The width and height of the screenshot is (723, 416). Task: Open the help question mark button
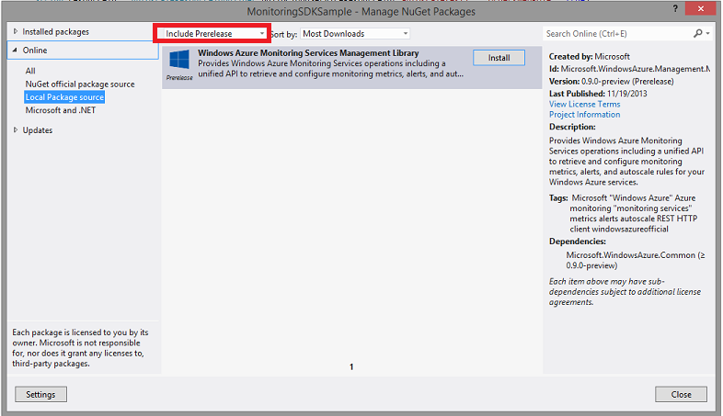coord(675,9)
